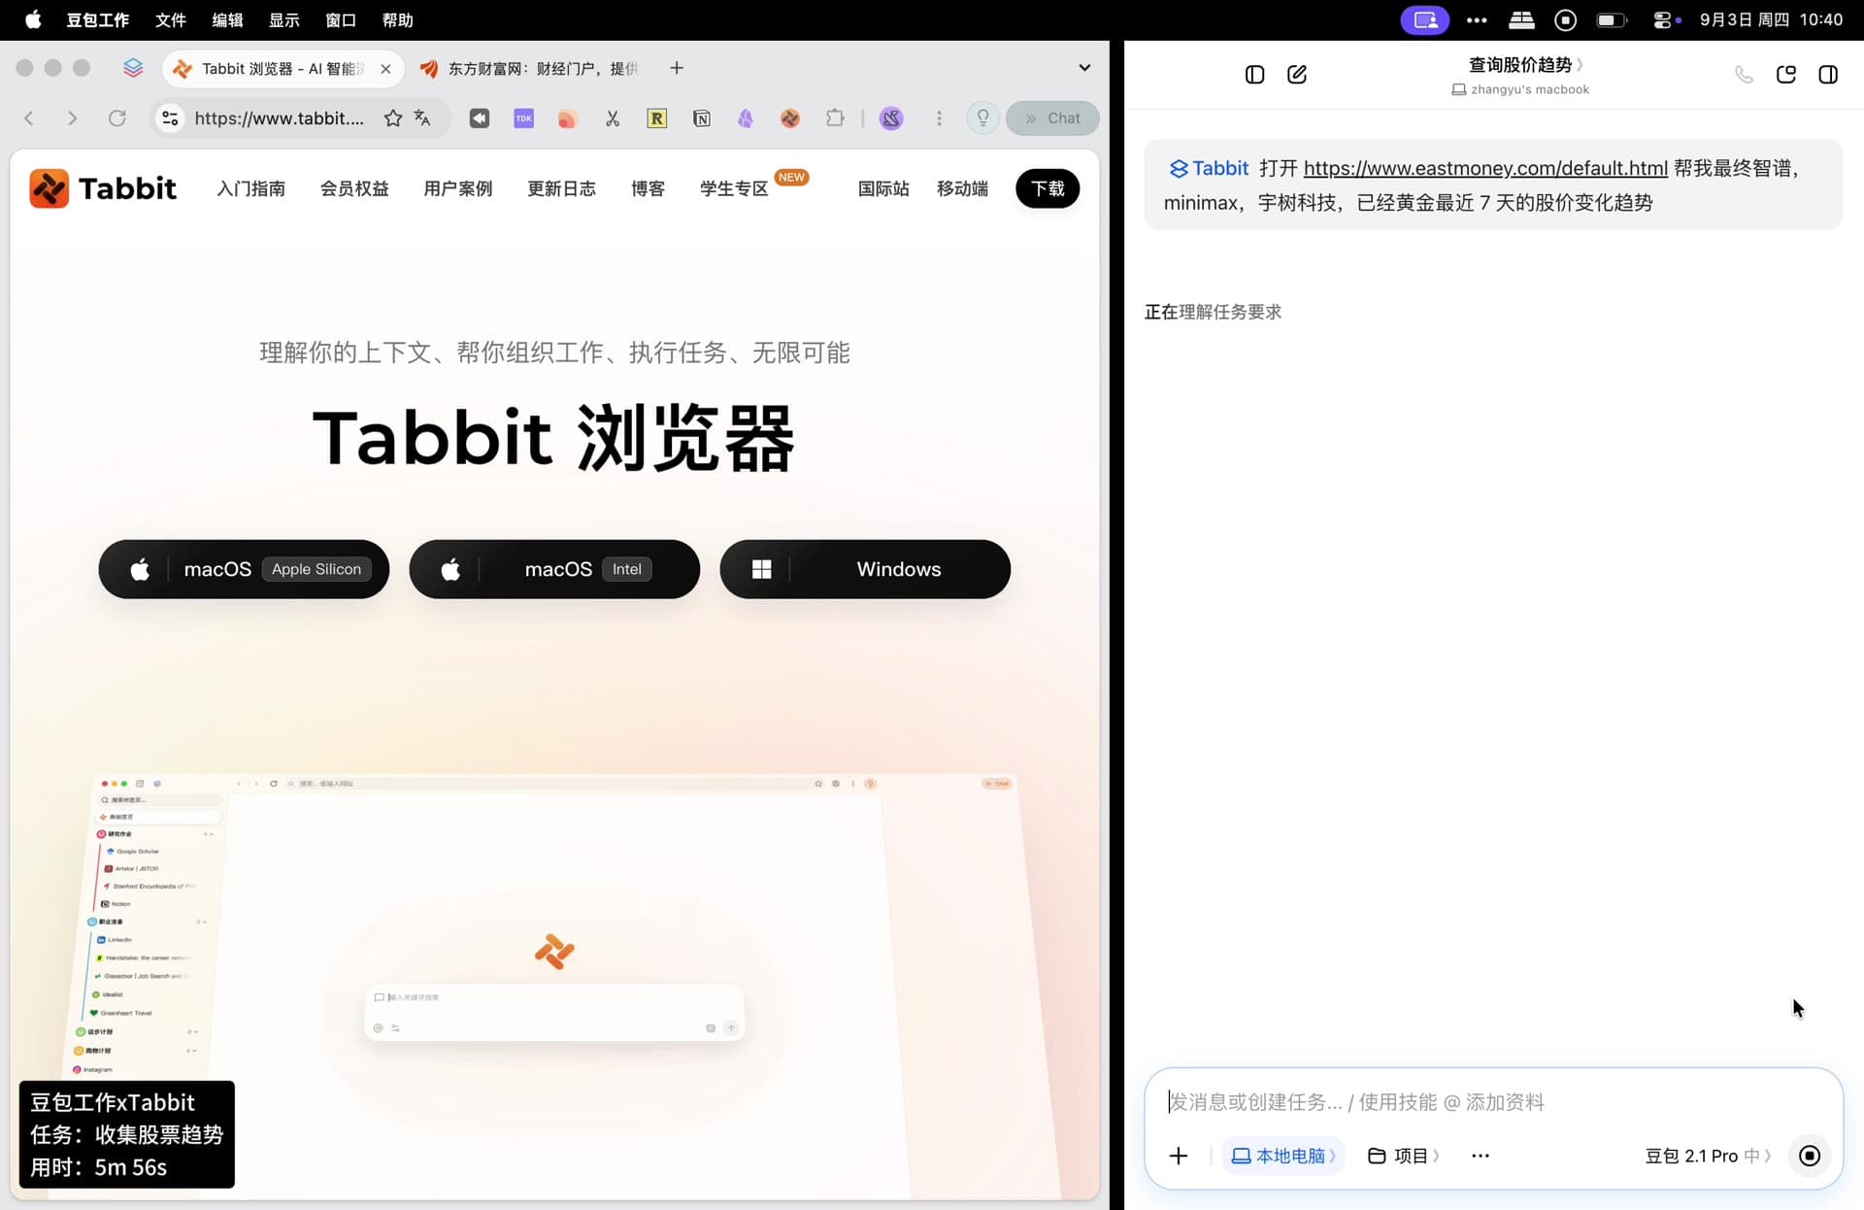Reload the current page
1864x1210 pixels.
tap(116, 118)
